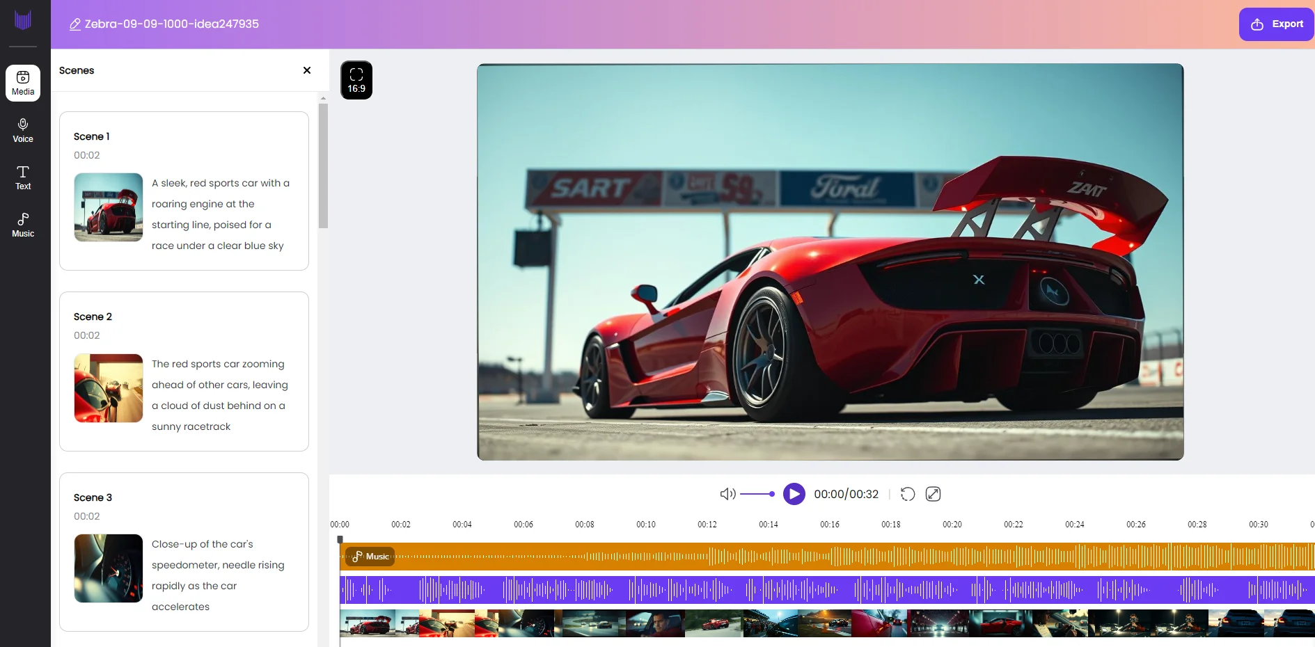The image size is (1315, 647).
Task: Click the 00:30 mark on timeline ruler
Action: [1259, 525]
